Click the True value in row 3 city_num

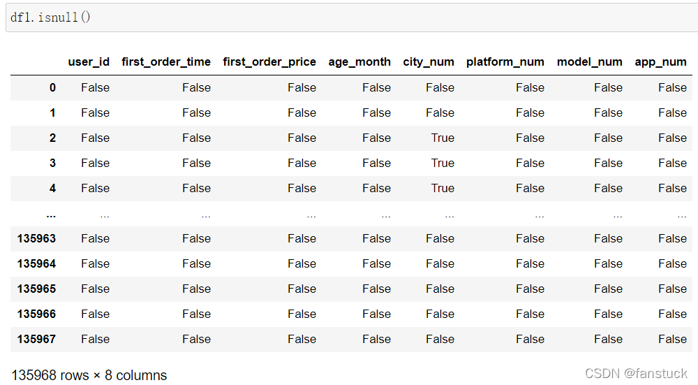pyautogui.click(x=443, y=163)
